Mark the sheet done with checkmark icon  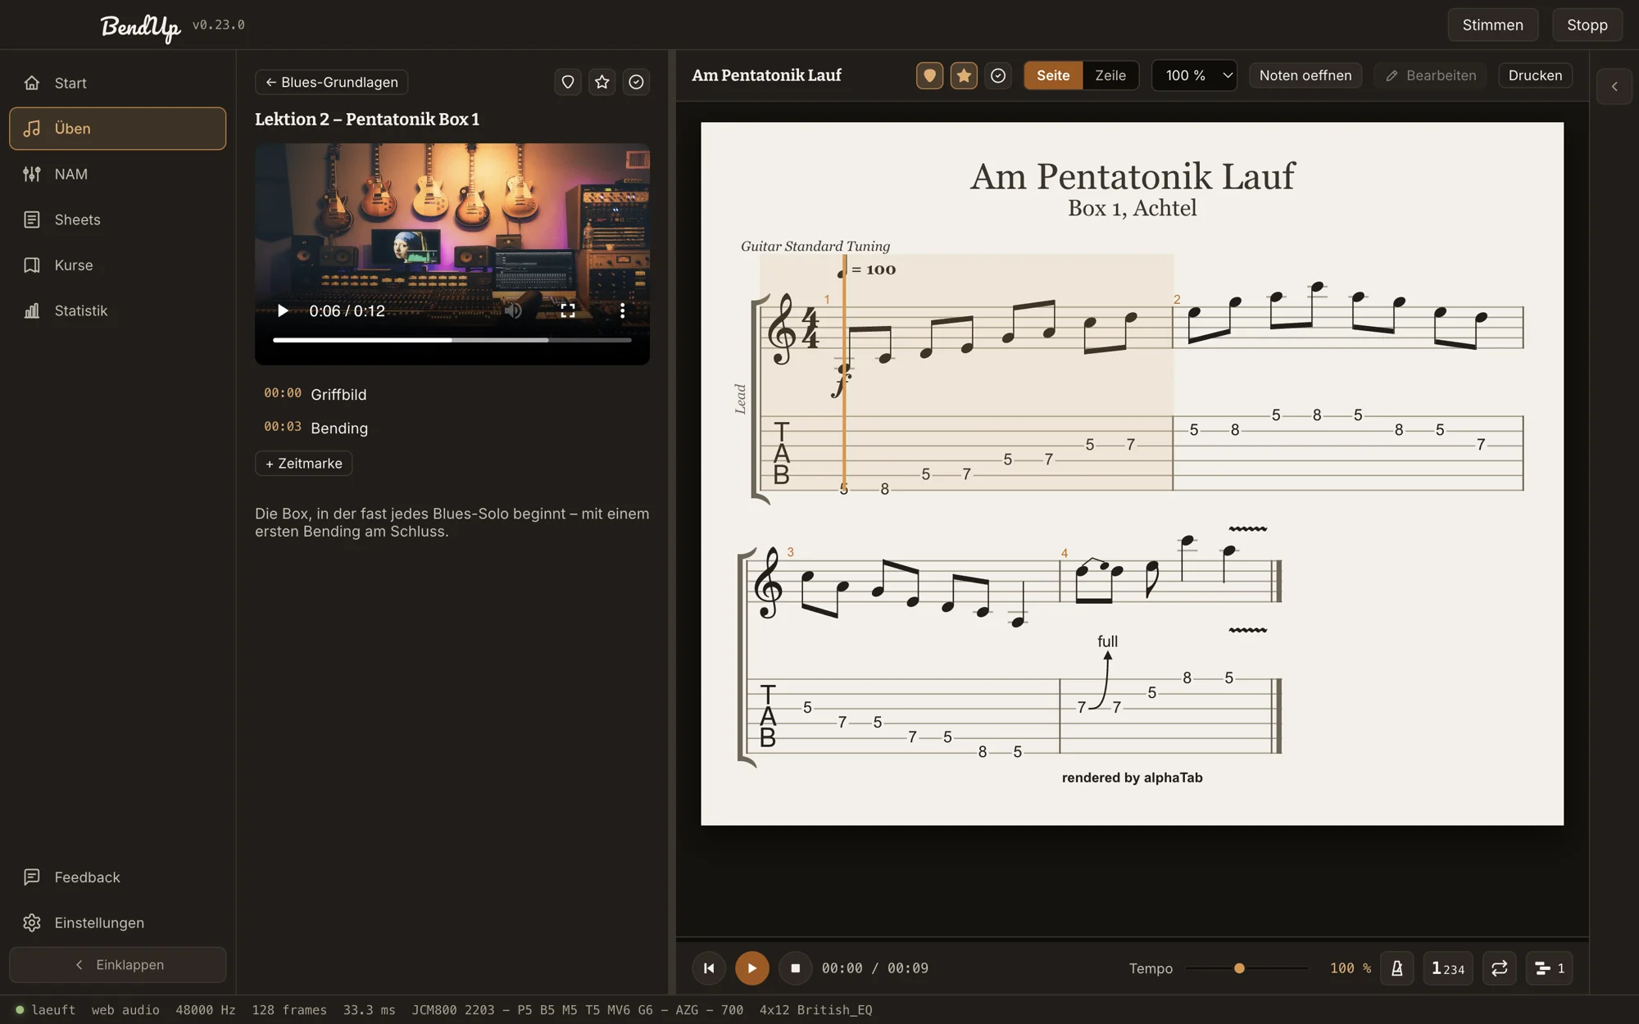[998, 75]
